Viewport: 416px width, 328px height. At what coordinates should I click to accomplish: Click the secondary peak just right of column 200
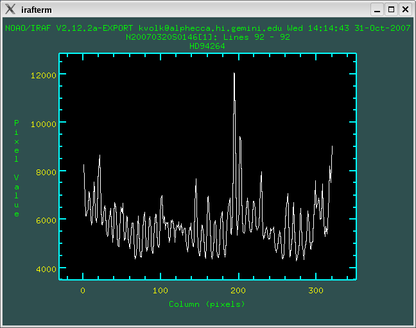[x=240, y=137]
